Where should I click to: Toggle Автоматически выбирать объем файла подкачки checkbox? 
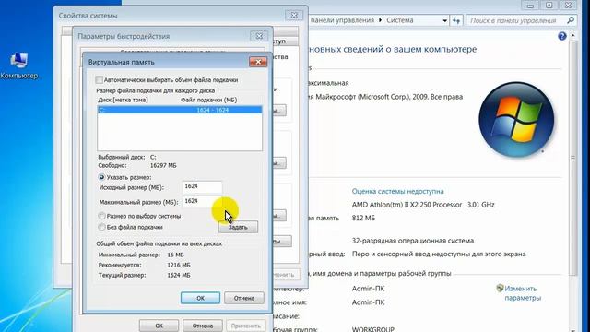(99, 80)
